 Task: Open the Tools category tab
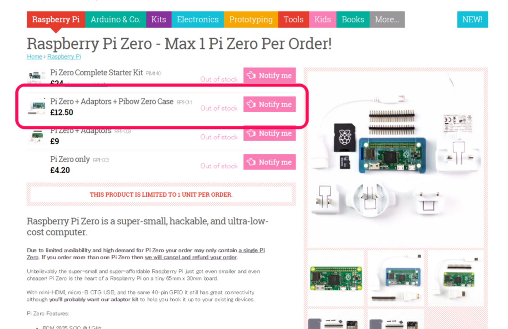pos(293,20)
